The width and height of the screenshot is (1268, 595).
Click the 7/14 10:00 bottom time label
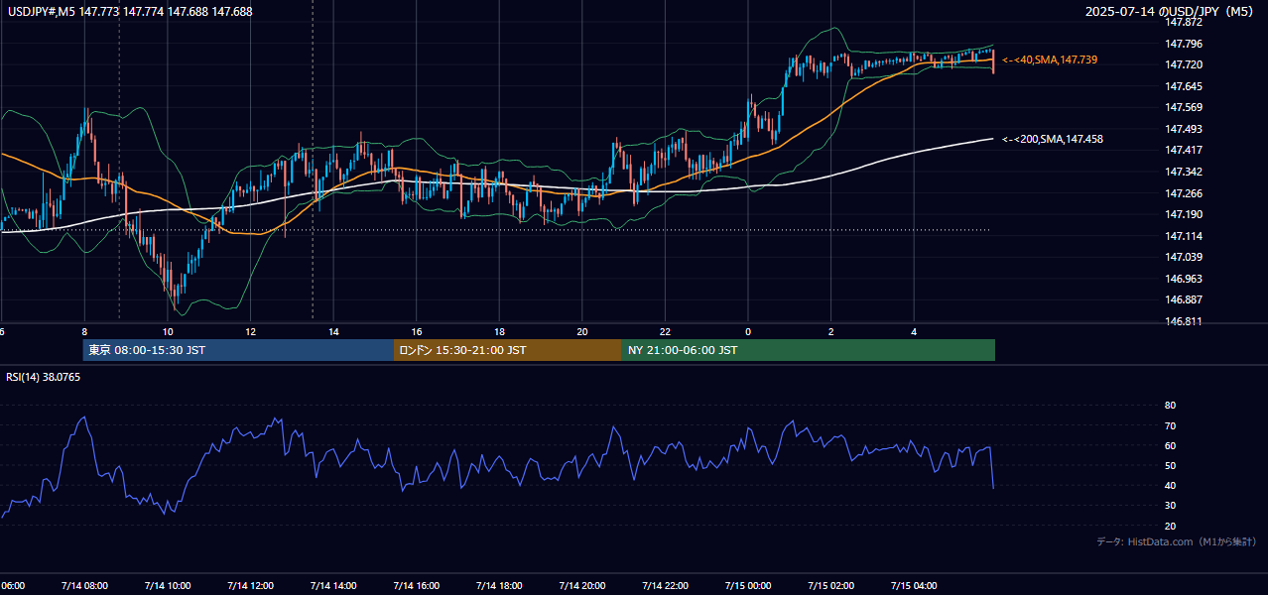[168, 585]
